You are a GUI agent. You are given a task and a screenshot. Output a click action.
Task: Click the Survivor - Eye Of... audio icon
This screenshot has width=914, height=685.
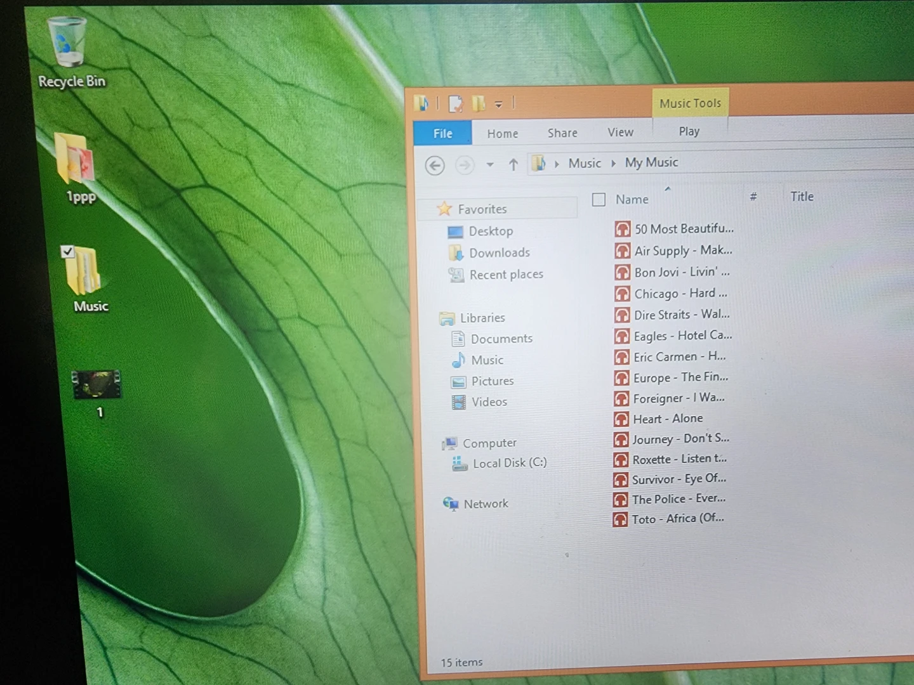[621, 480]
